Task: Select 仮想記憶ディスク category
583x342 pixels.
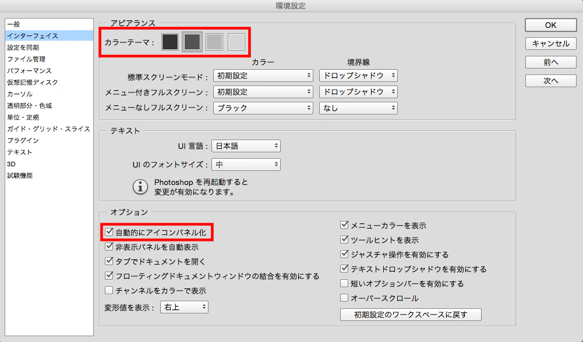Action: [x=49, y=82]
